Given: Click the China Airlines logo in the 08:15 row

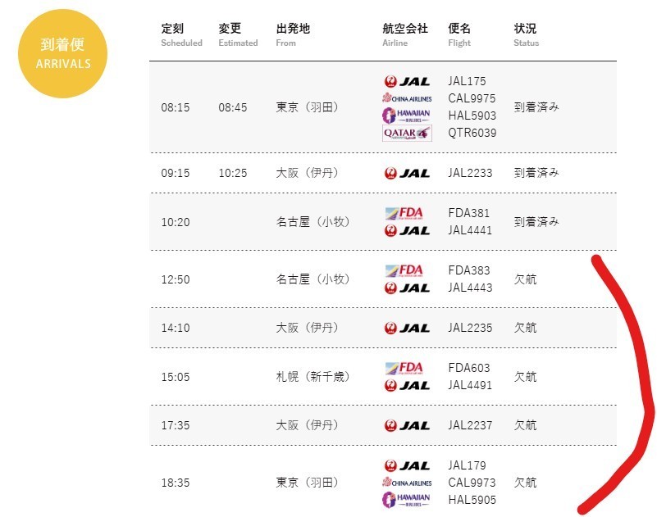Looking at the screenshot, I should click(407, 98).
